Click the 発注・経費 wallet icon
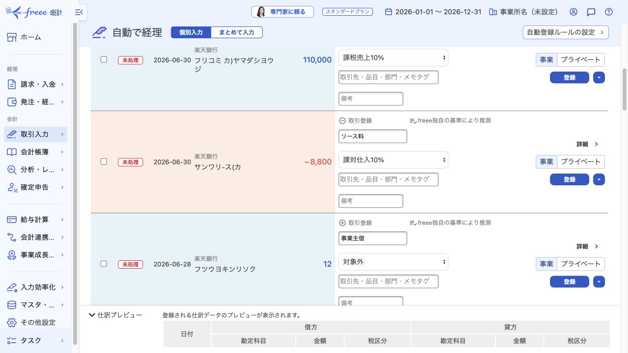The height and width of the screenshot is (353, 628). [12, 102]
